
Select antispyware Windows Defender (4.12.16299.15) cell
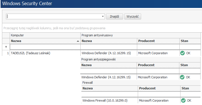pos(108,77)
